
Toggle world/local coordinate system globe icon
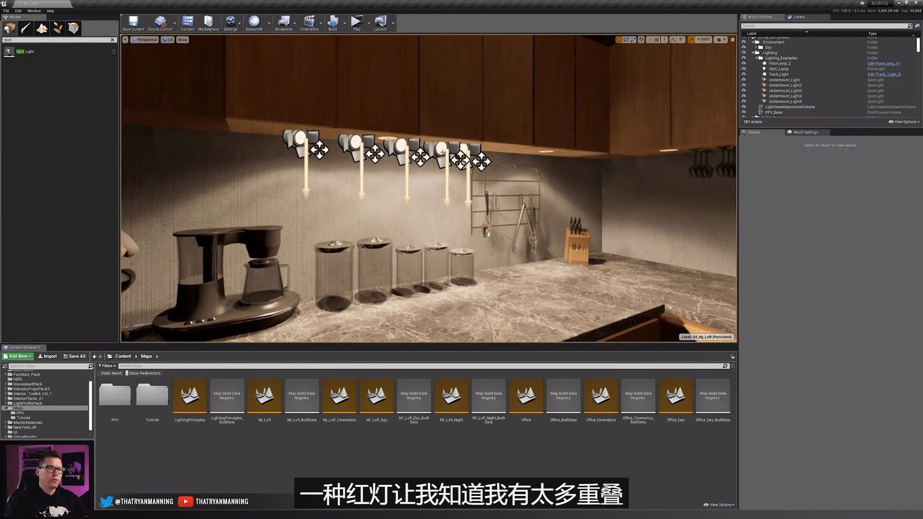click(641, 39)
